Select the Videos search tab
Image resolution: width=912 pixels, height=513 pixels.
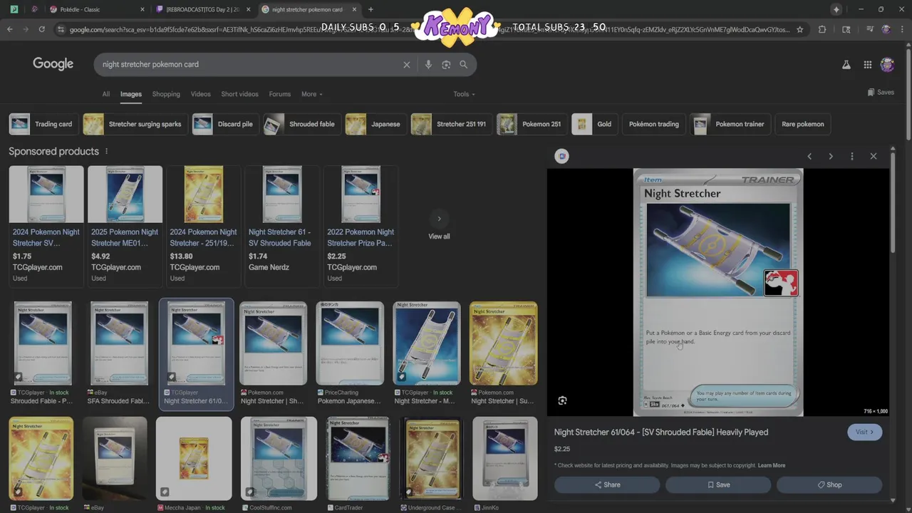coord(200,94)
